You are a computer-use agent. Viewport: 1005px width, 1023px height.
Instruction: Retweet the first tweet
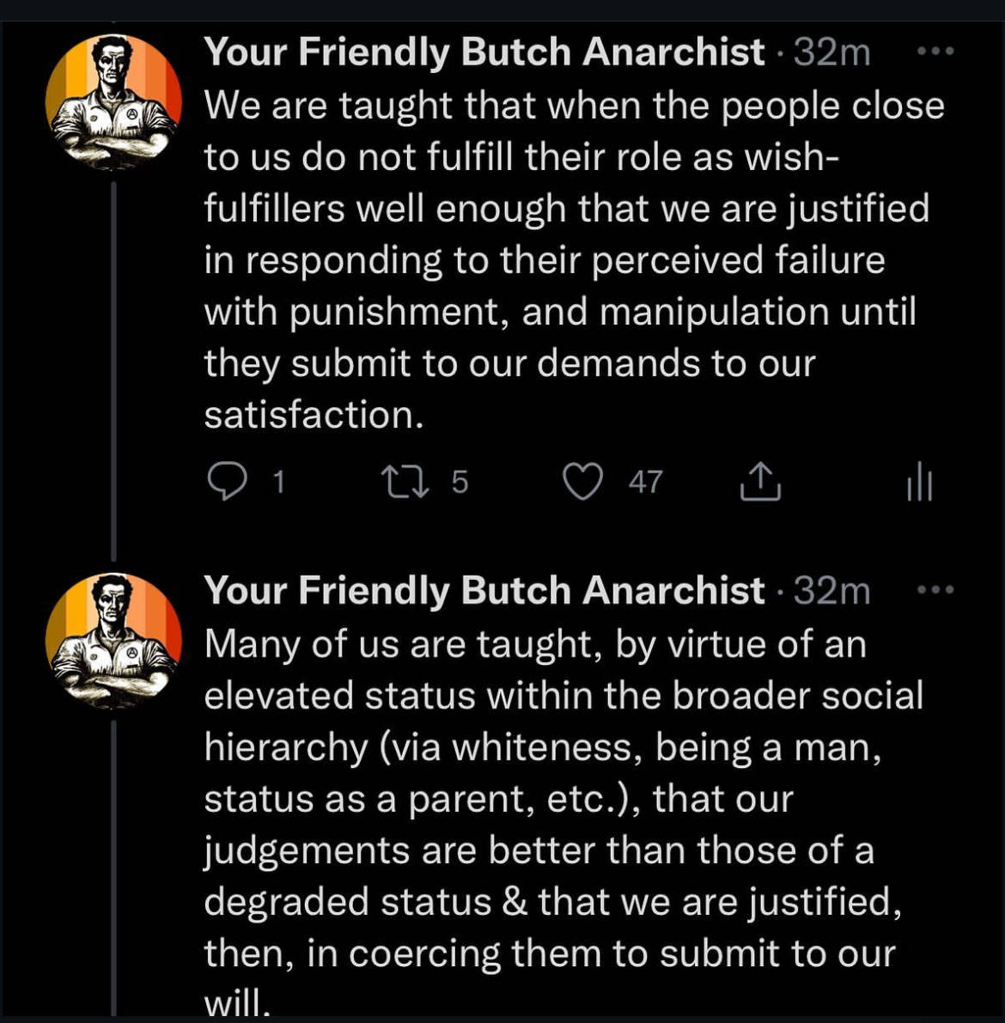coord(405,482)
